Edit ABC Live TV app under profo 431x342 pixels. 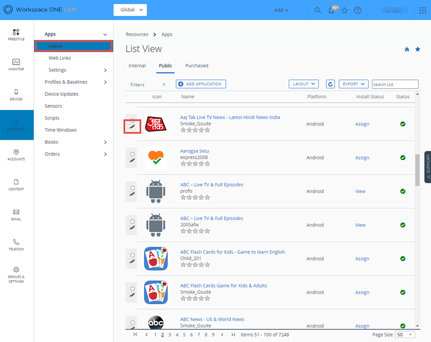[132, 194]
